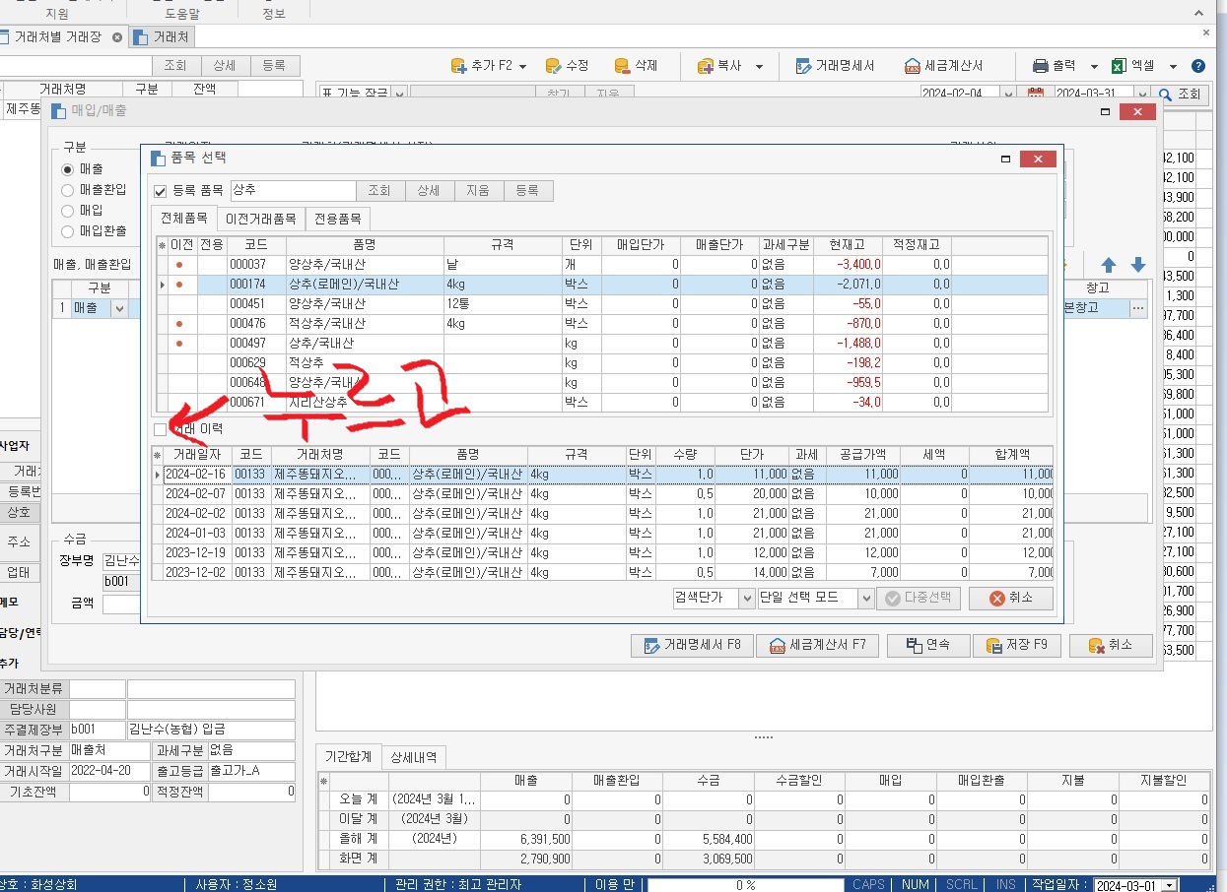
Task: Click the 상추 search input field
Action: click(293, 191)
